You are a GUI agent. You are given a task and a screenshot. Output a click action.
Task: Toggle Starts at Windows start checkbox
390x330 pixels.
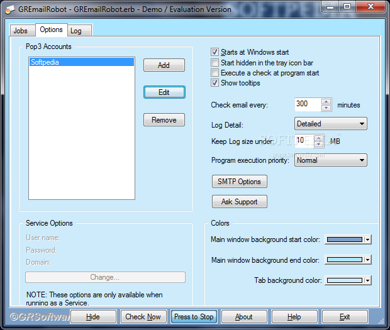(x=214, y=52)
